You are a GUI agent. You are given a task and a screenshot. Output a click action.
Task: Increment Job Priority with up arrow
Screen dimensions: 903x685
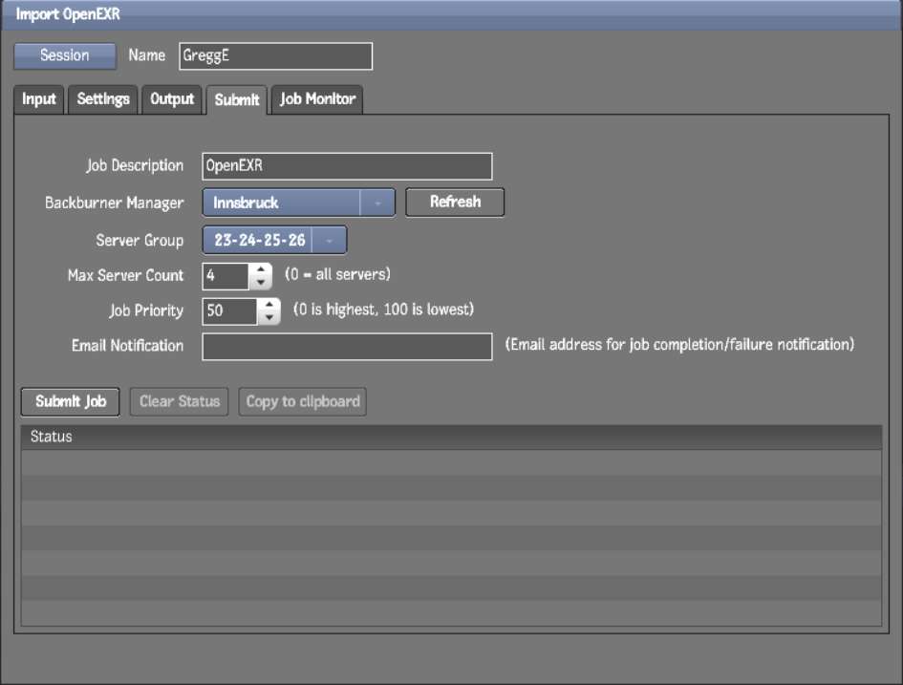tap(269, 306)
